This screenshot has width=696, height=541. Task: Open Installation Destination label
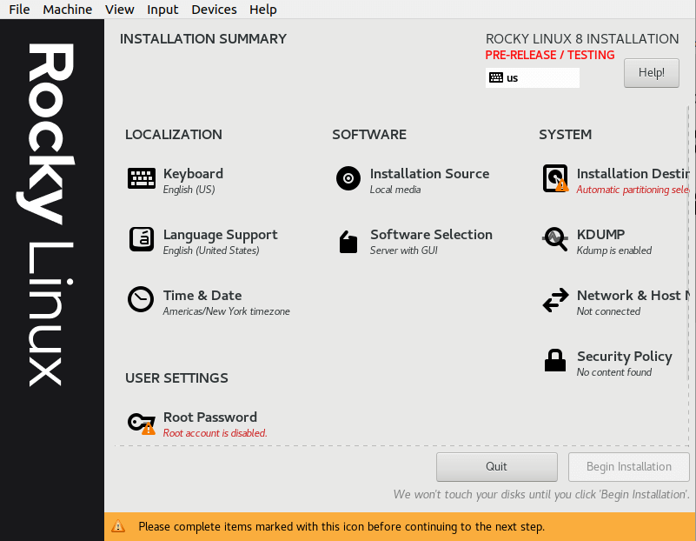tap(633, 174)
